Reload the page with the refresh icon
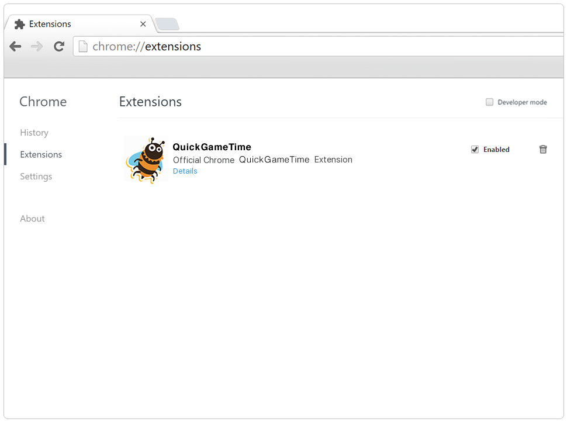Image resolution: width=567 pixels, height=422 pixels. click(x=59, y=46)
